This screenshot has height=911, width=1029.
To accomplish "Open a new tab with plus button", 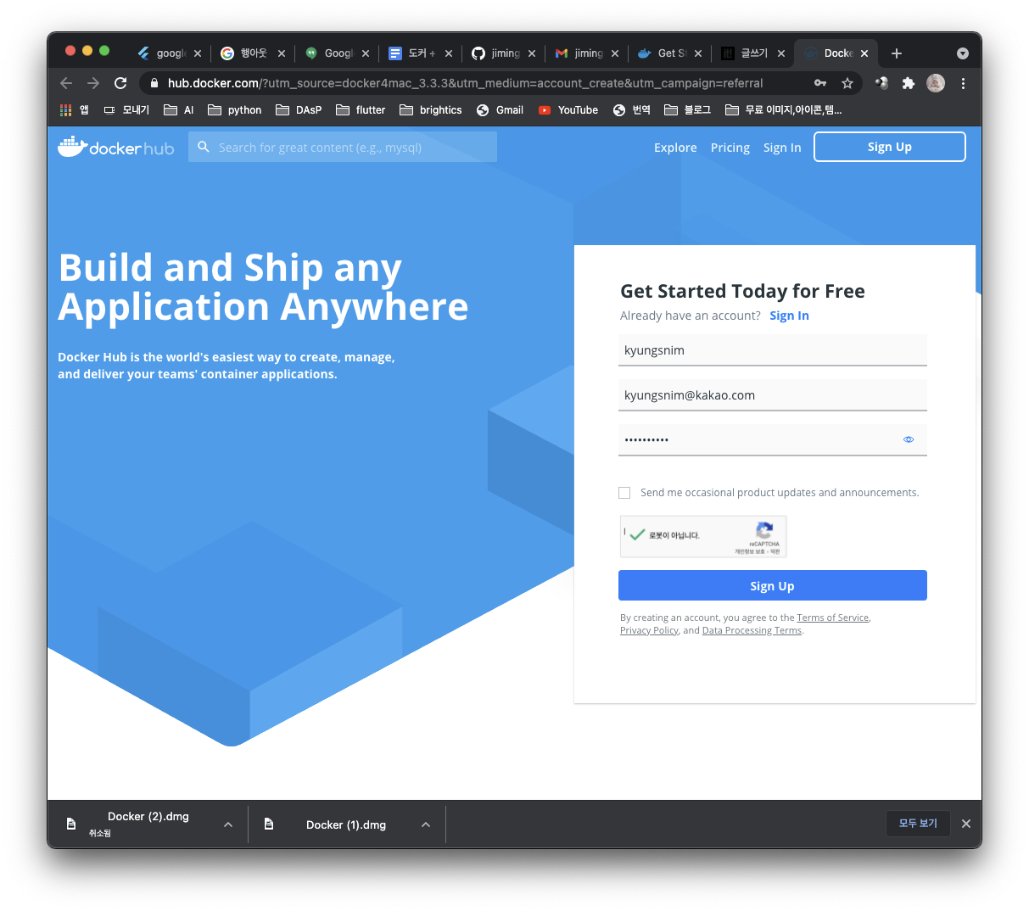I will point(897,53).
